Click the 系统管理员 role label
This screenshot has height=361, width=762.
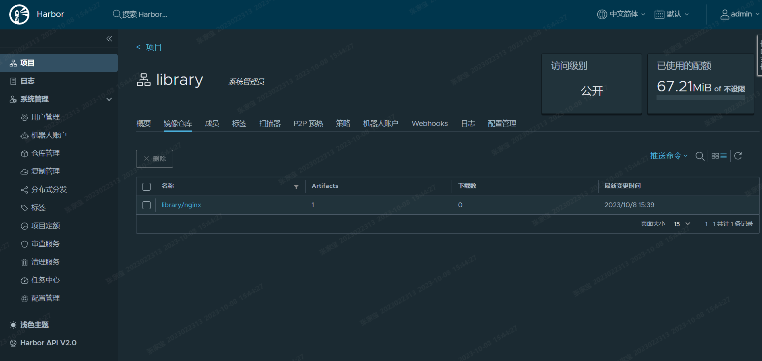[246, 82]
